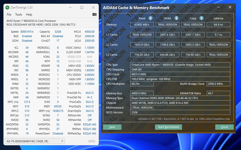
Task: Click the ProcCaDs value 30.0 Ω
Action: pos(89,102)
